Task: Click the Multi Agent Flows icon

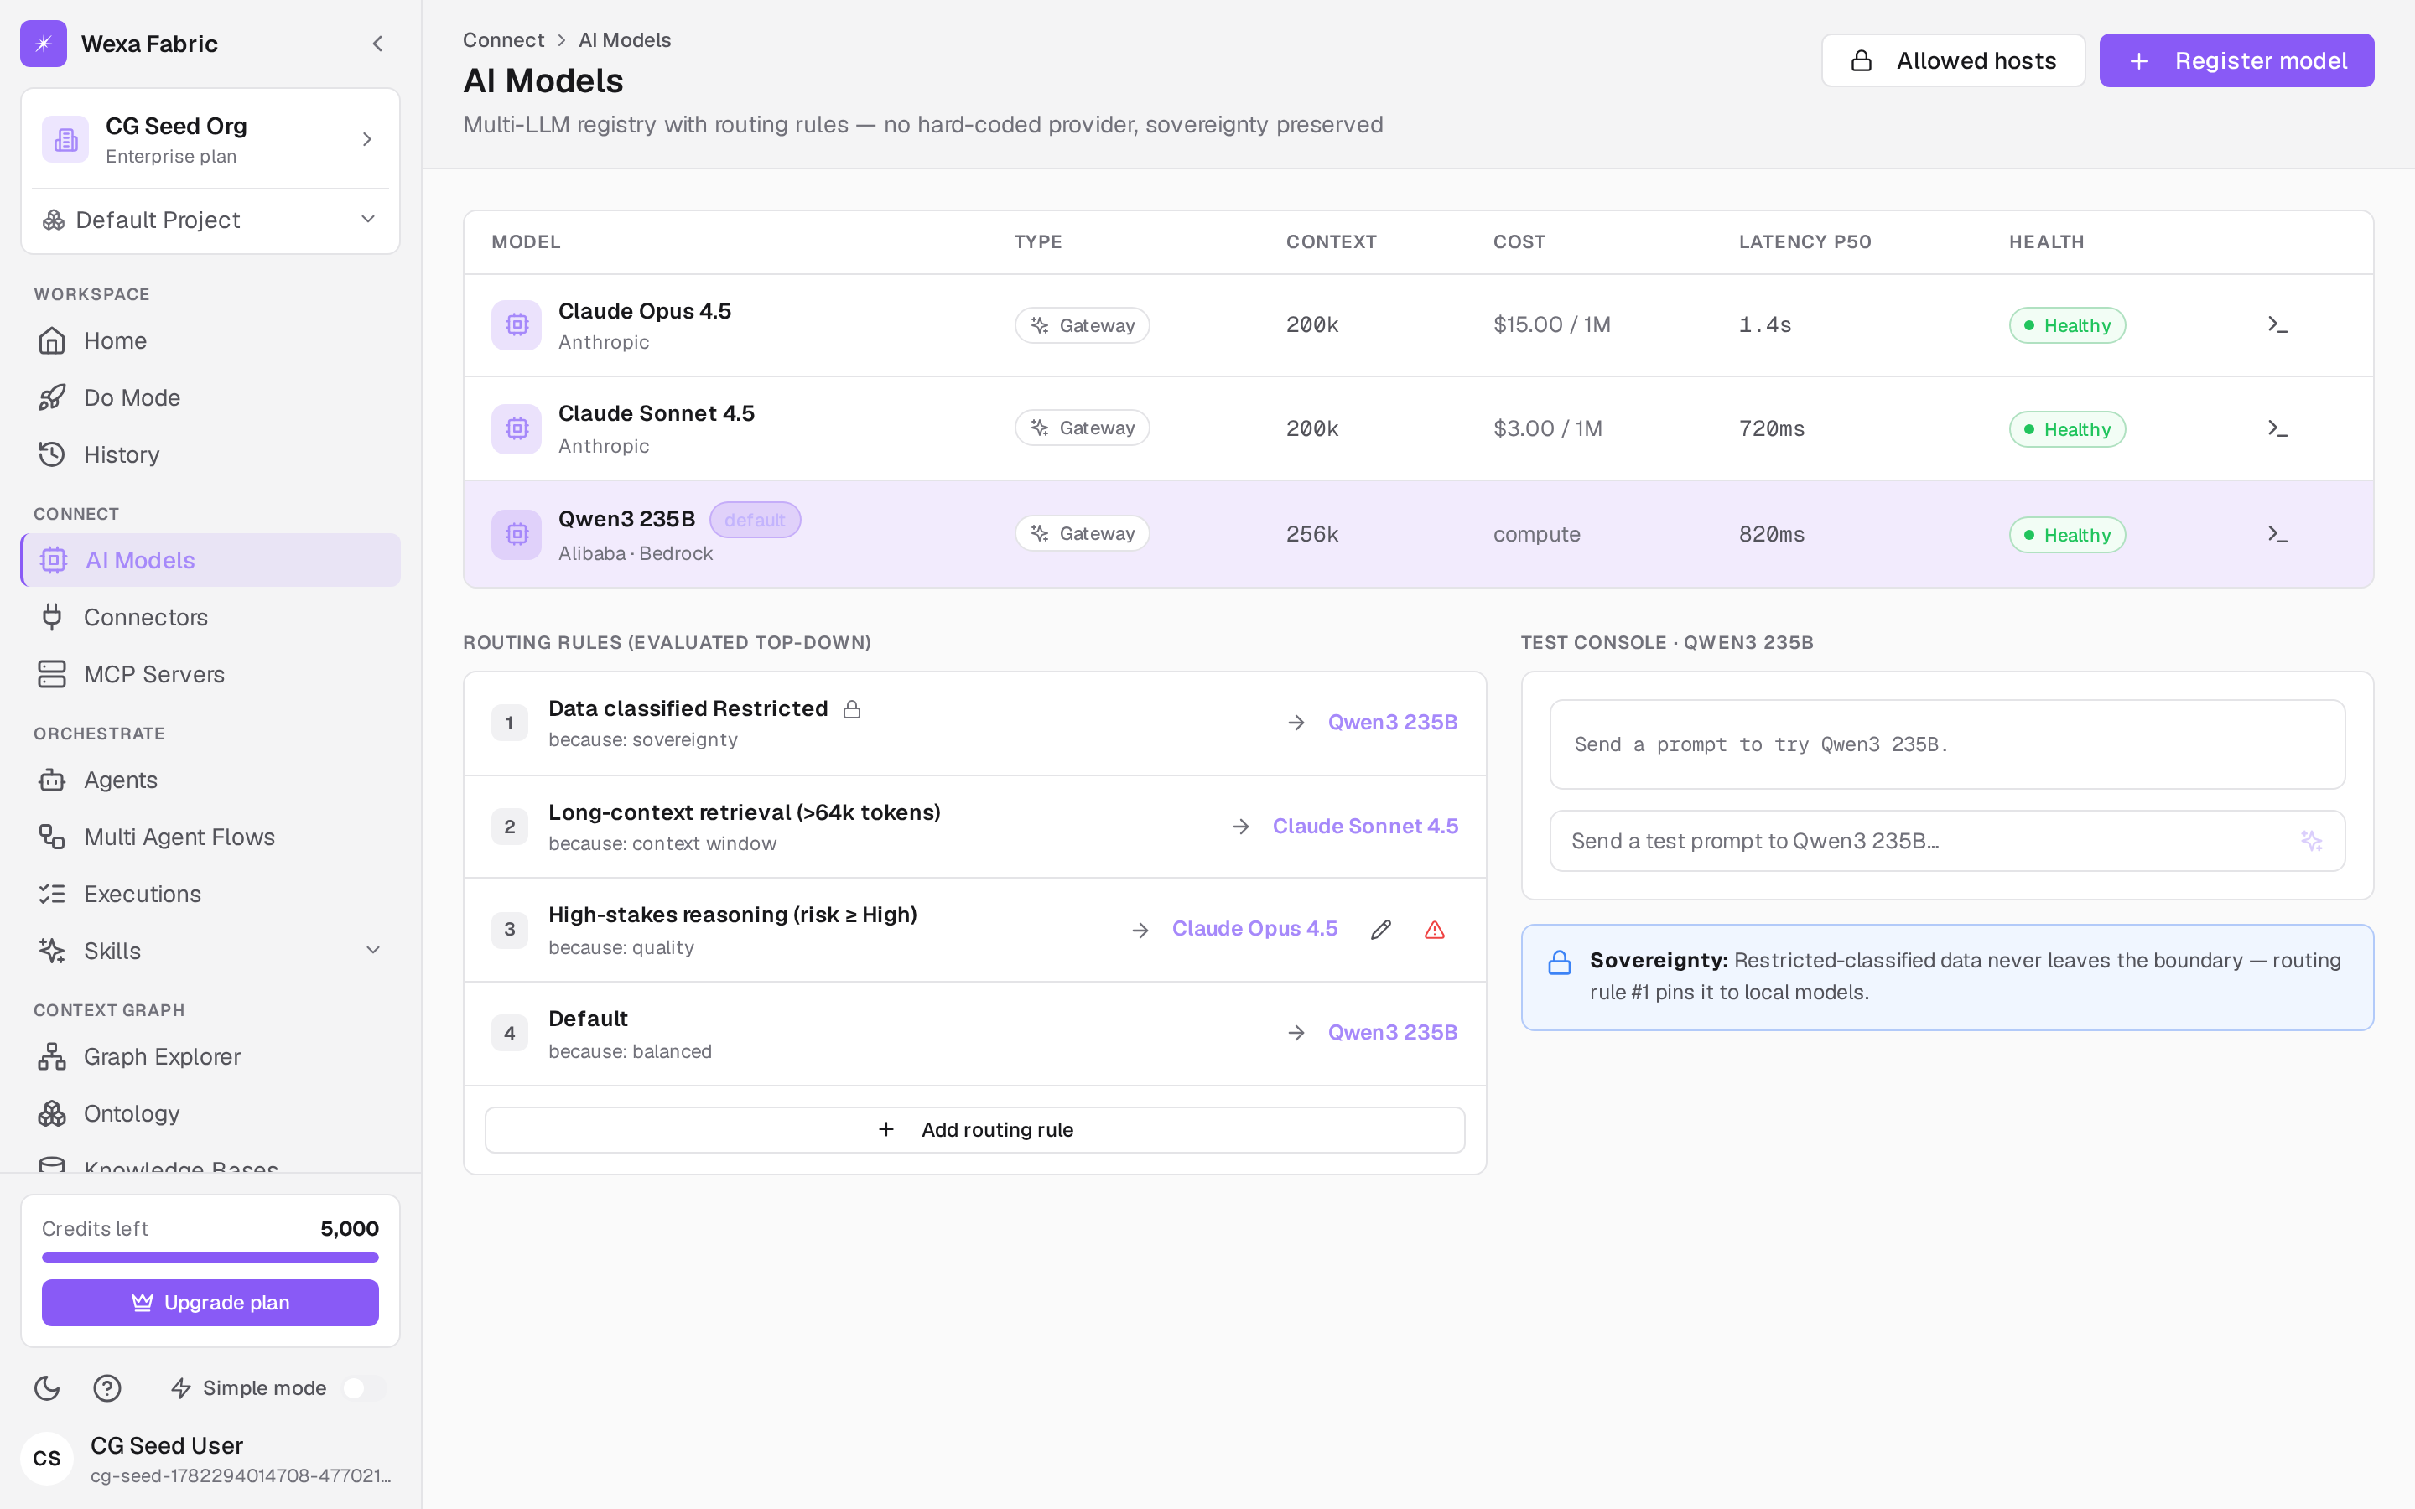Action: pyautogui.click(x=52, y=837)
